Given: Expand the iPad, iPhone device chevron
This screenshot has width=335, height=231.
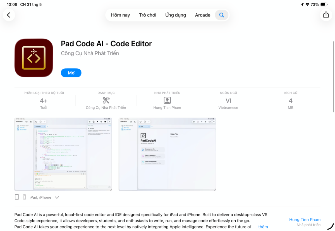Looking at the screenshot, I should coord(57,197).
